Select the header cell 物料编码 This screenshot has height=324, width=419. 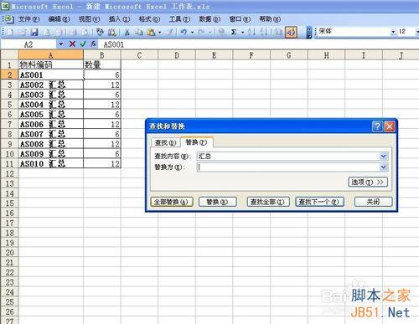pos(51,64)
